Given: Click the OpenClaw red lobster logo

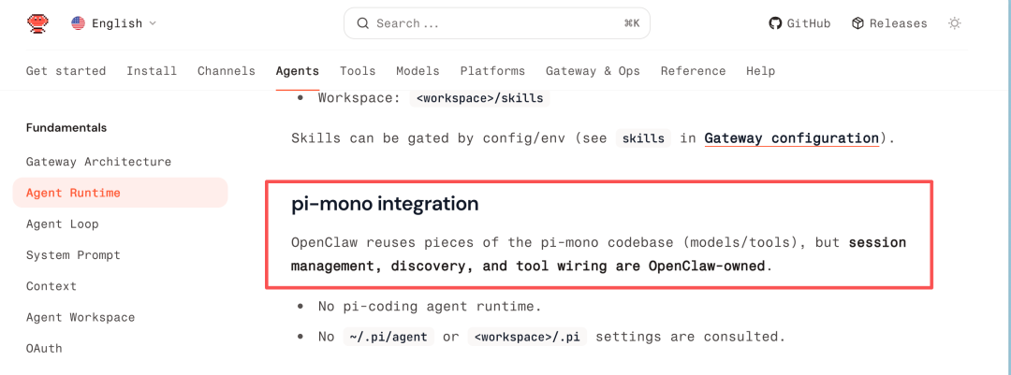Looking at the screenshot, I should [37, 23].
